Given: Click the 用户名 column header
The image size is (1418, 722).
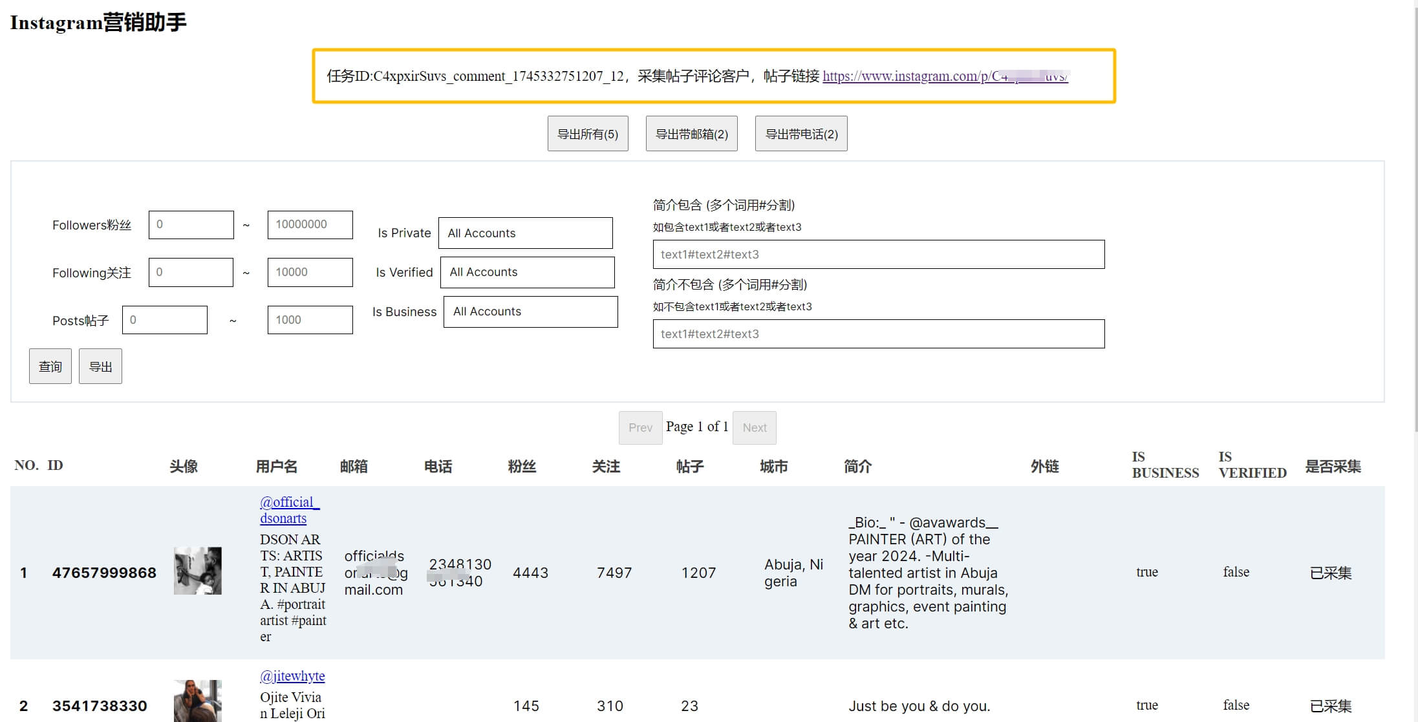Looking at the screenshot, I should tap(277, 467).
